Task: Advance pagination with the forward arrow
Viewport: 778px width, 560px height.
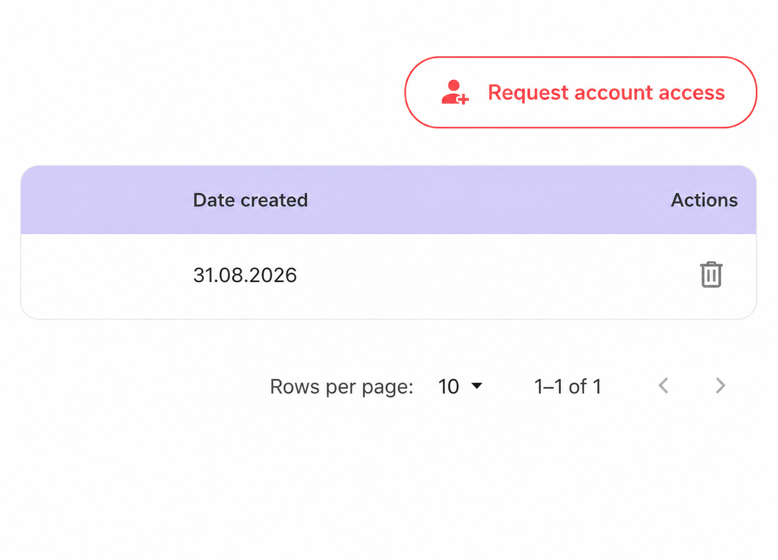Action: (x=721, y=386)
